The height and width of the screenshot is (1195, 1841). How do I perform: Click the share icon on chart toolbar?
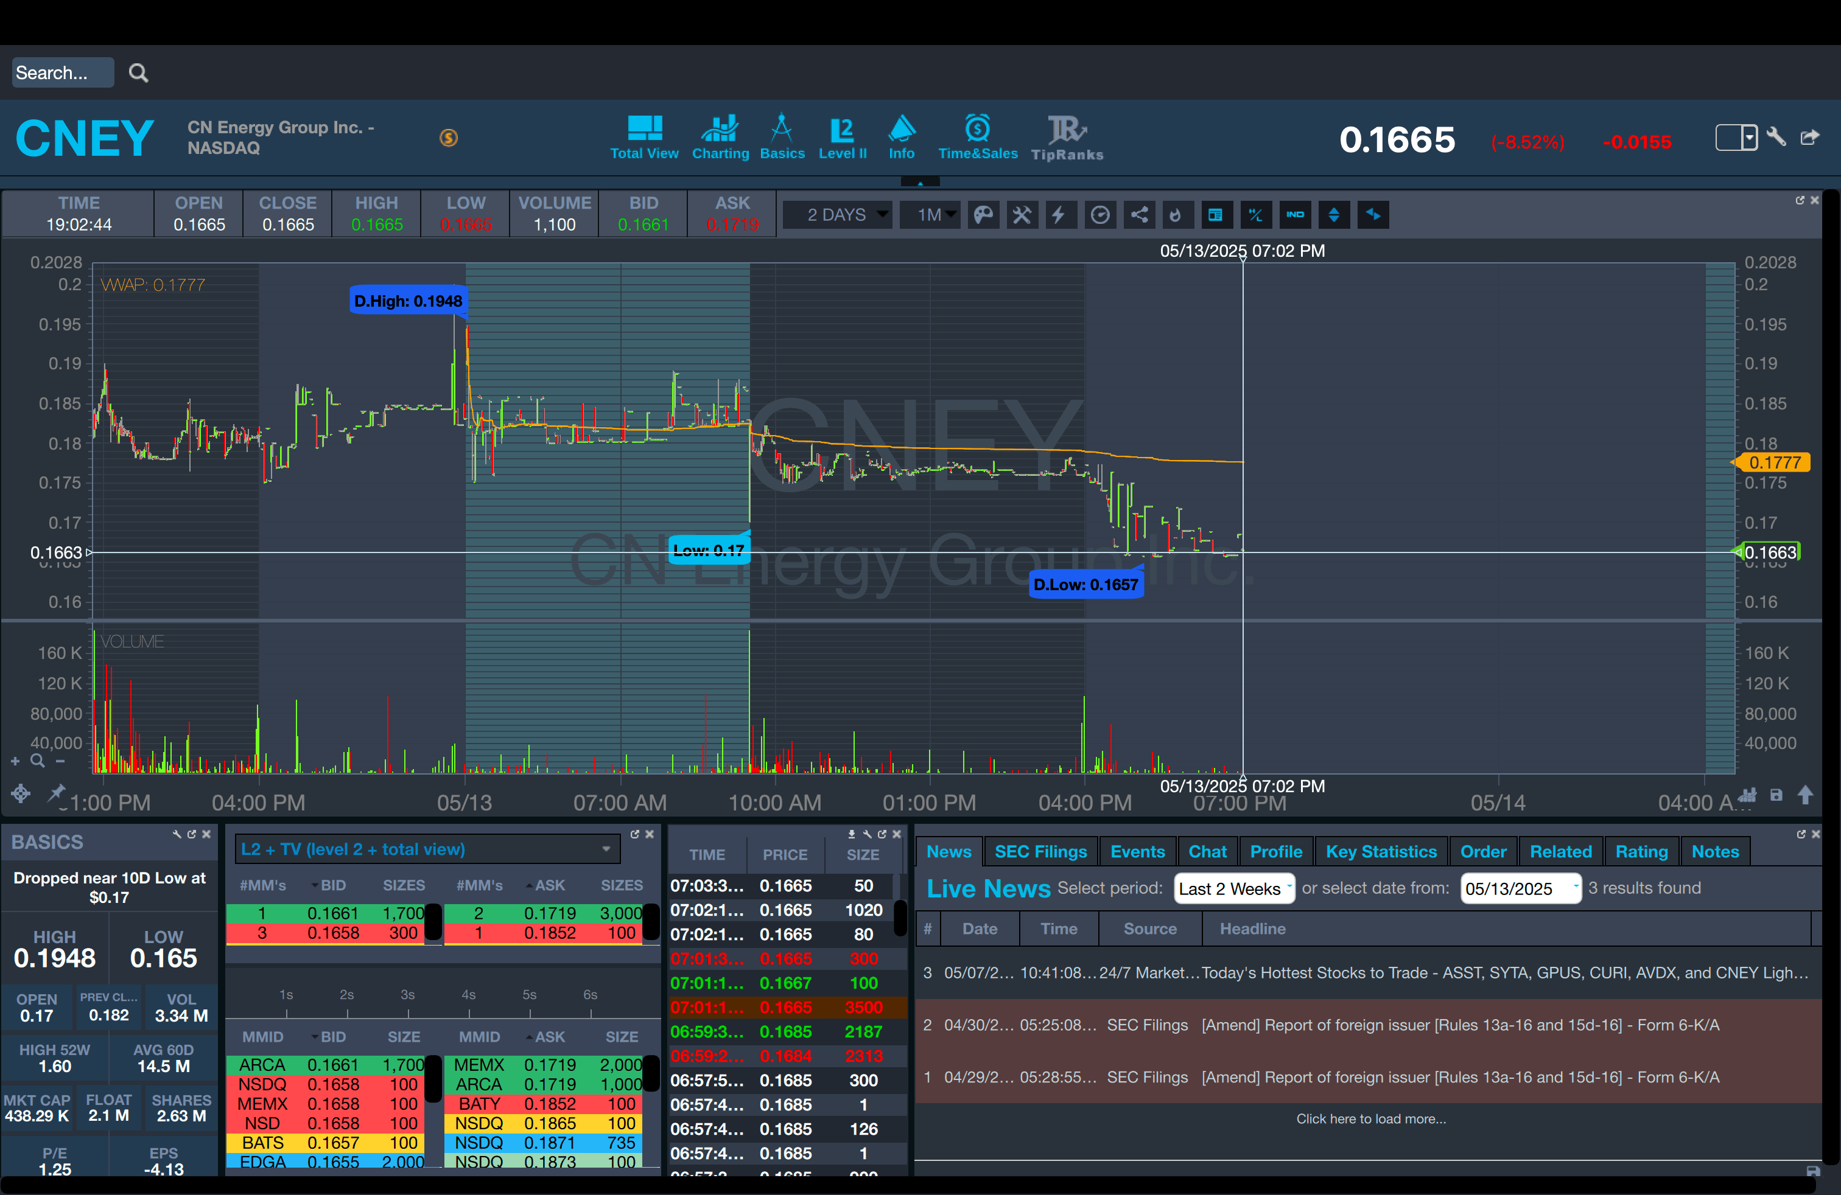point(1140,215)
